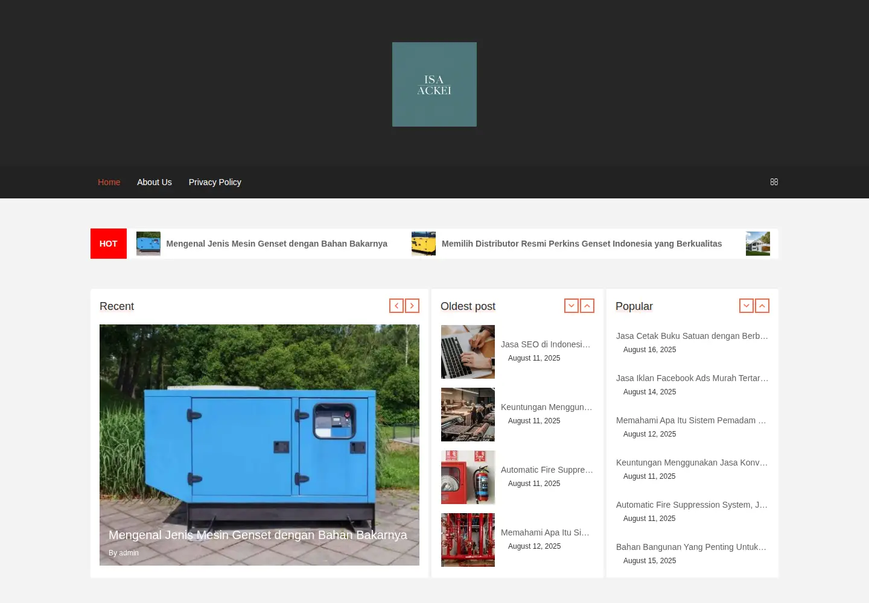Viewport: 869px width, 603px height.
Task: Open featured post title Mengenal Jenis Mesin Genset
Action: point(258,535)
